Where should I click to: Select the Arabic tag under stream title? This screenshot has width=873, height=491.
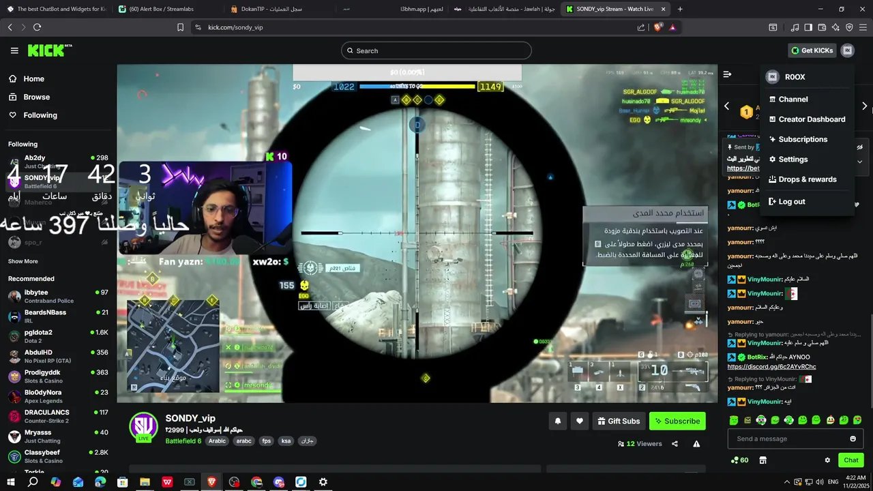(217, 441)
